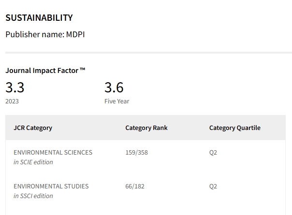
Task: Click the SUSTAINABILITY journal title
Action: click(39, 18)
